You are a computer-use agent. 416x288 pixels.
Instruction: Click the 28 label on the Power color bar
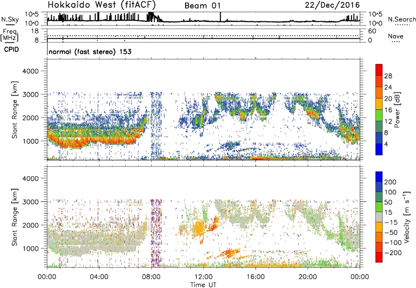[388, 76]
